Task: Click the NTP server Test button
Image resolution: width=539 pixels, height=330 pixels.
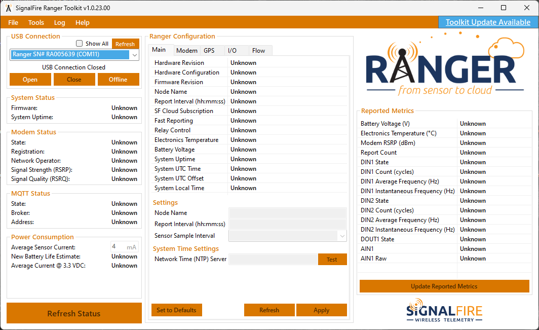Action: tap(332, 260)
